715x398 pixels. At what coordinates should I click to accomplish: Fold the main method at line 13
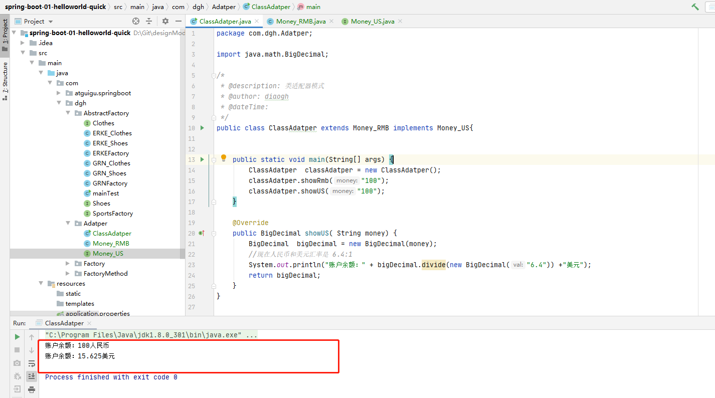click(x=214, y=159)
